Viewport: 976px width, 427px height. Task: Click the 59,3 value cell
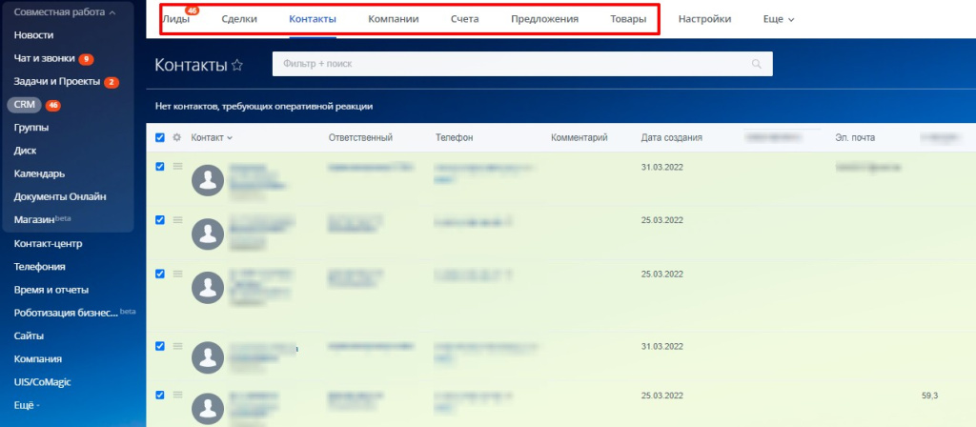(x=929, y=396)
